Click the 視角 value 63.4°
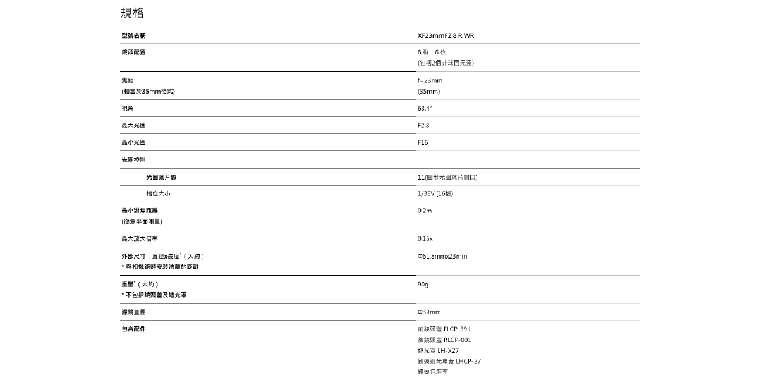This screenshot has height=380, width=759. (x=425, y=109)
